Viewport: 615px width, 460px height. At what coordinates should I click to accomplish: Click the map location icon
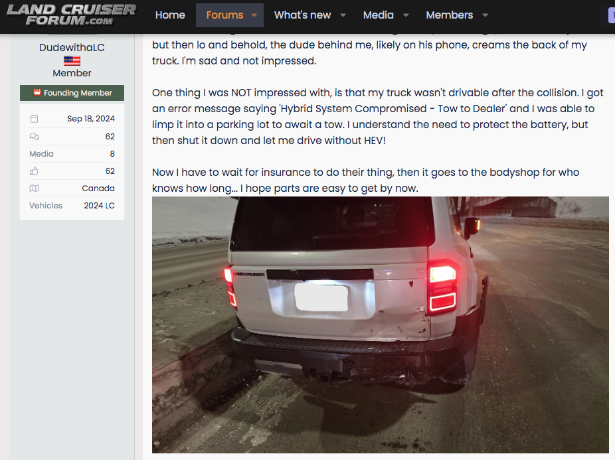tap(34, 189)
